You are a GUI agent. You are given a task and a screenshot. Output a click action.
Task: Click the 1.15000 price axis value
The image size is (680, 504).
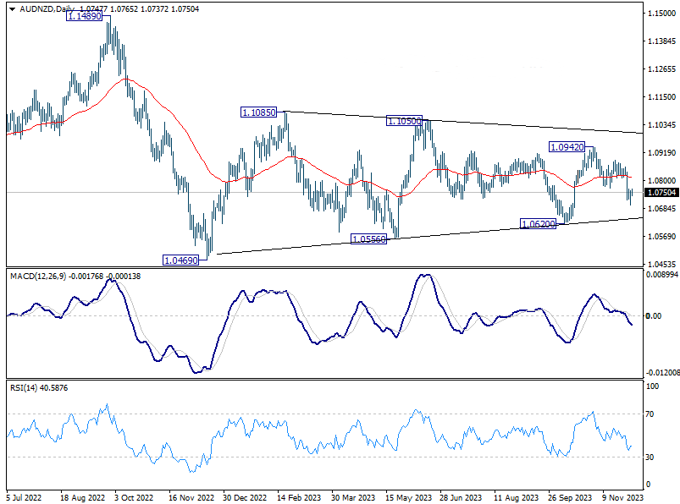click(x=661, y=14)
